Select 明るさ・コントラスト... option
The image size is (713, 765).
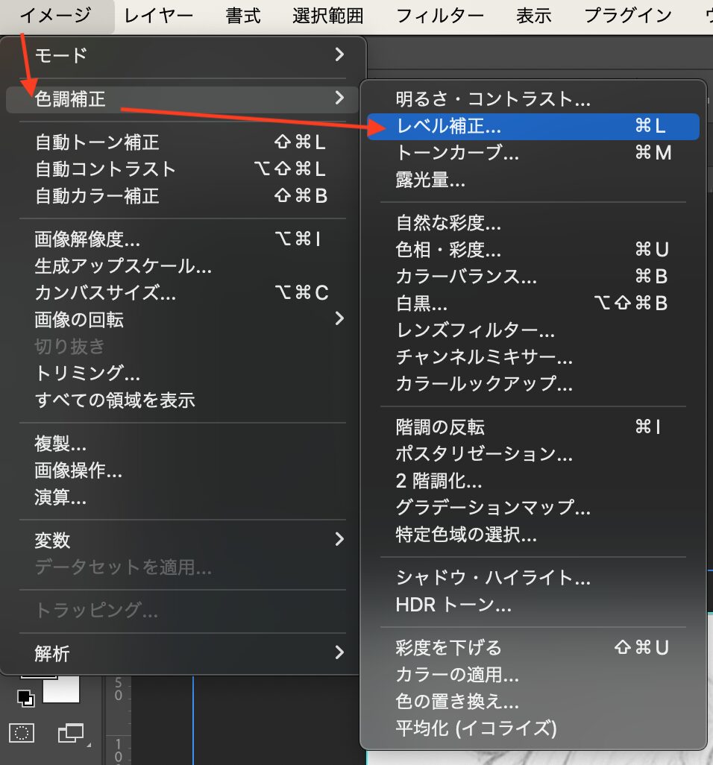(493, 98)
